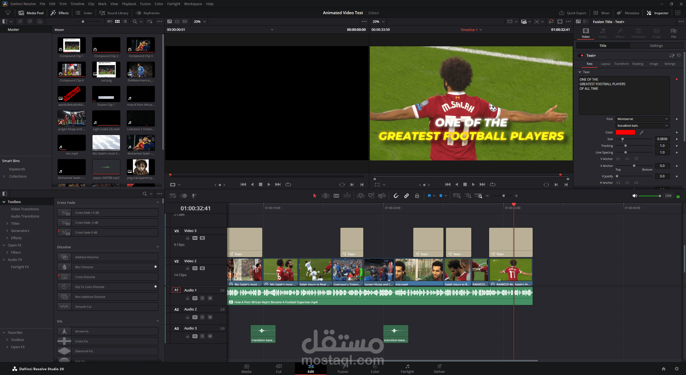
Task: Click the Overwrite Clip icon
Action: (x=371, y=196)
